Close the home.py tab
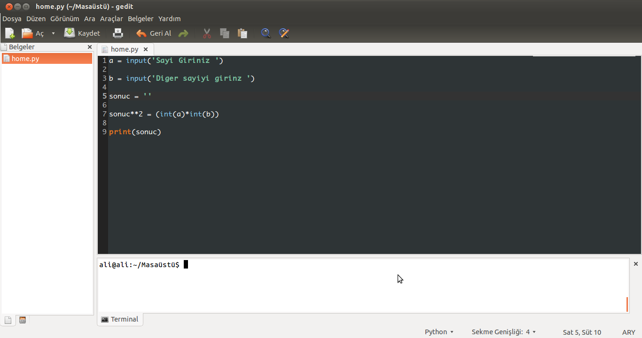 (146, 49)
